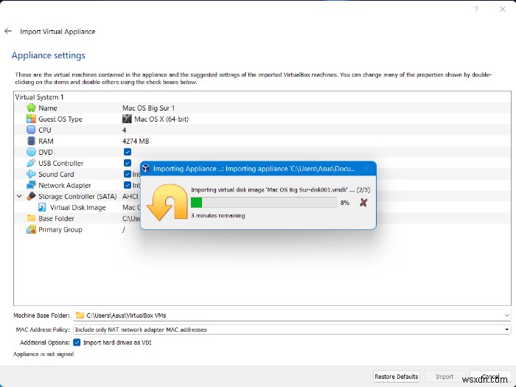Click the CPU chip icon

[31, 130]
